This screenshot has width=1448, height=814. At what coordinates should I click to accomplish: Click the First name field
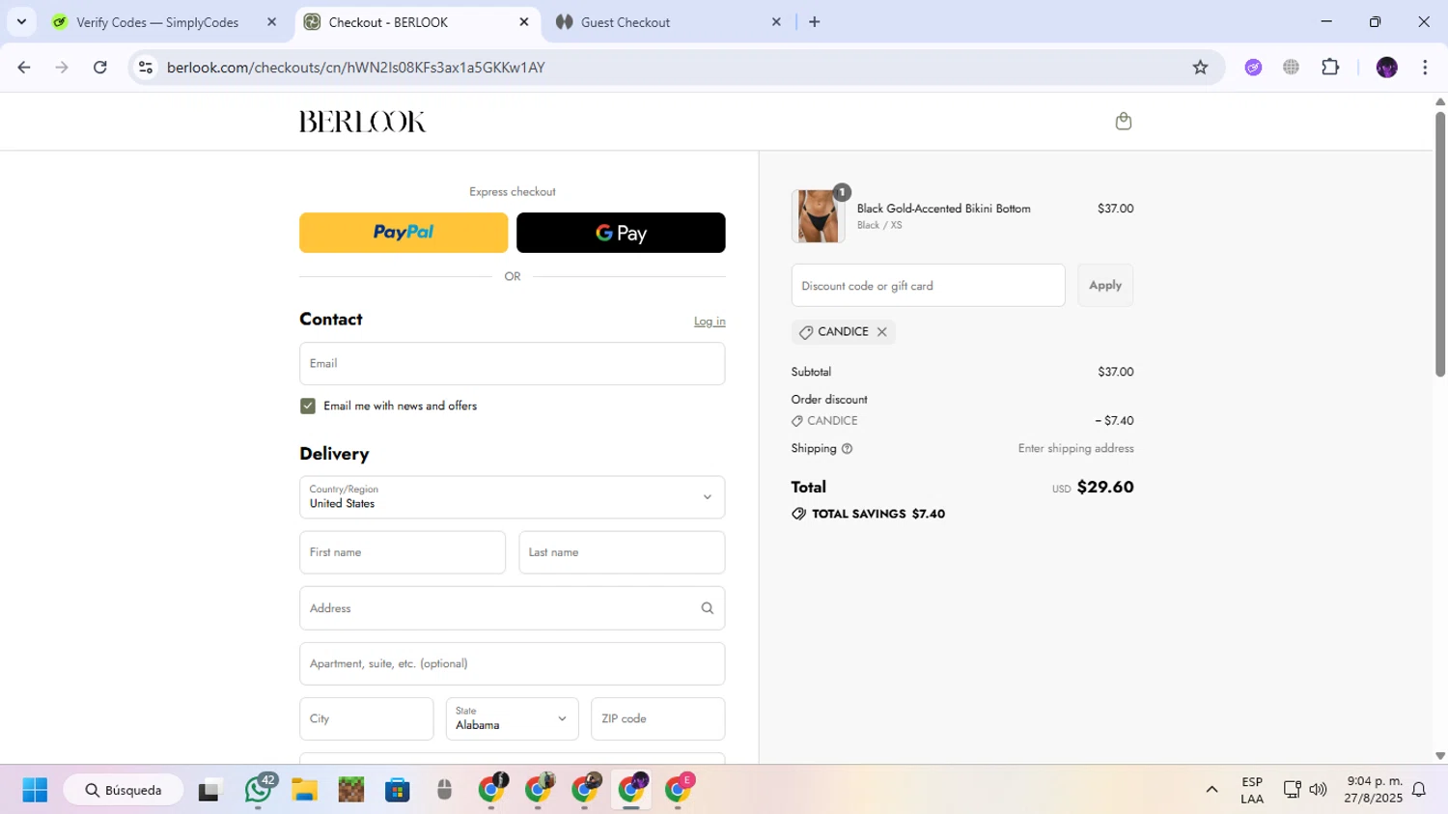(403, 552)
